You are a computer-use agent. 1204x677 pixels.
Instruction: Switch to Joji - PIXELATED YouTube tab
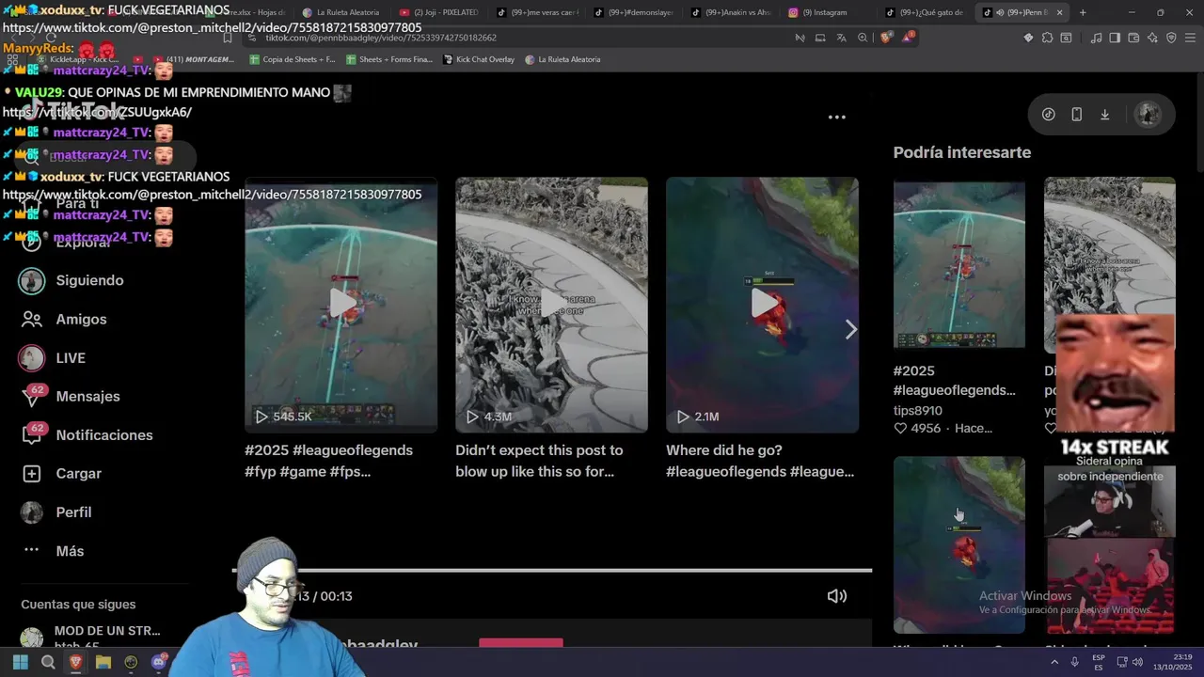coord(439,12)
